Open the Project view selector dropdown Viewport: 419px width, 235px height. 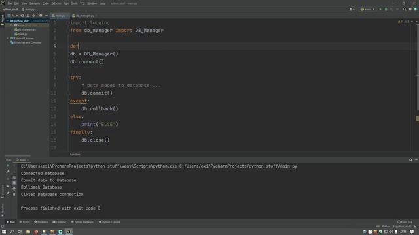pos(13,16)
